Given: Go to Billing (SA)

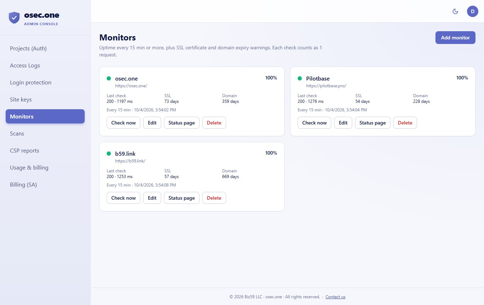Looking at the screenshot, I should point(45,184).
